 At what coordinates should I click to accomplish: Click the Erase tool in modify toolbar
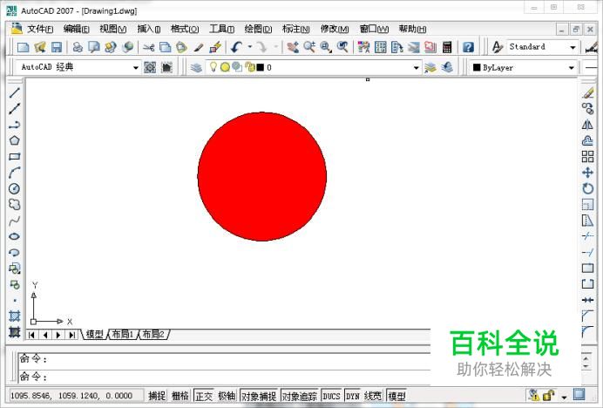pyautogui.click(x=587, y=92)
